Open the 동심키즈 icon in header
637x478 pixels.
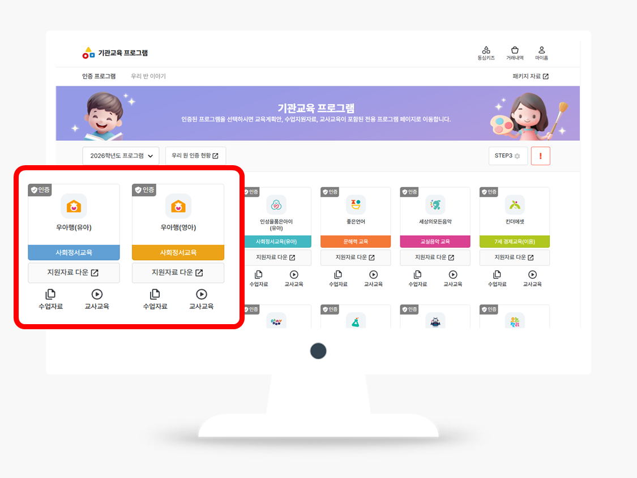[x=486, y=51]
